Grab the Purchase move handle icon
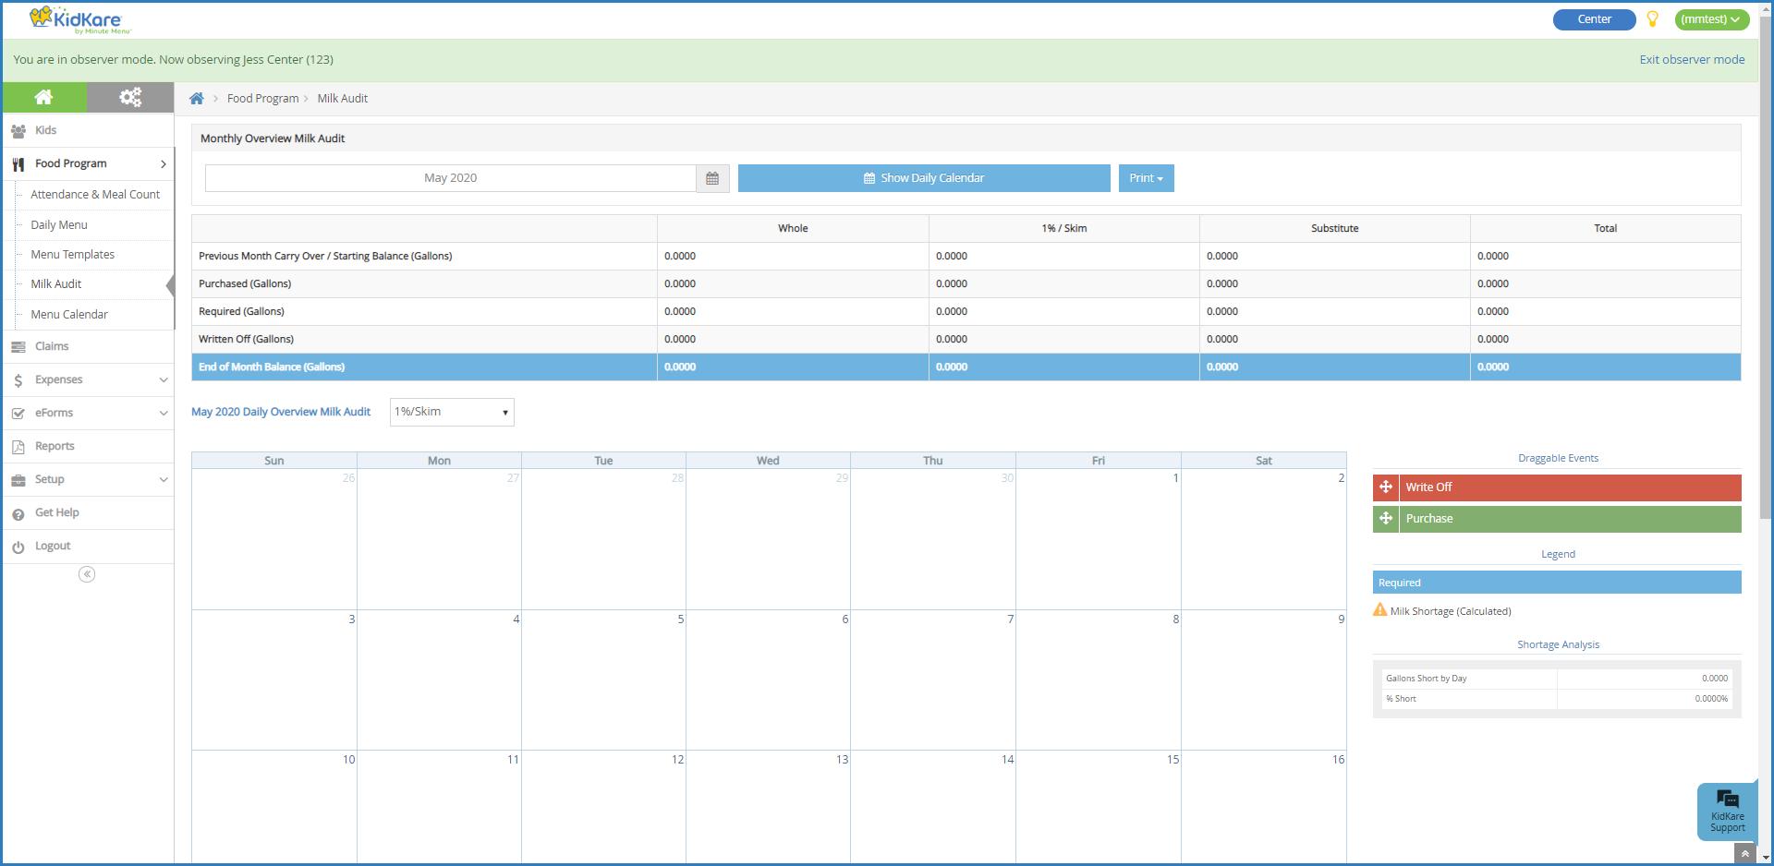 point(1386,519)
